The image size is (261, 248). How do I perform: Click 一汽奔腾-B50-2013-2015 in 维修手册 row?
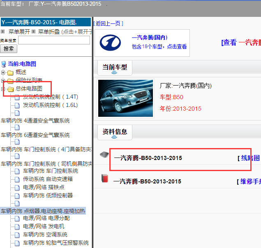click(x=147, y=181)
